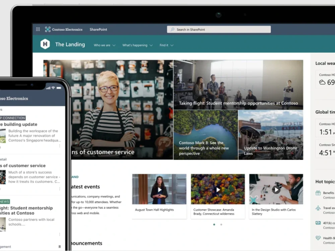Click the customer service post thumbnail on phone

[3, 177]
